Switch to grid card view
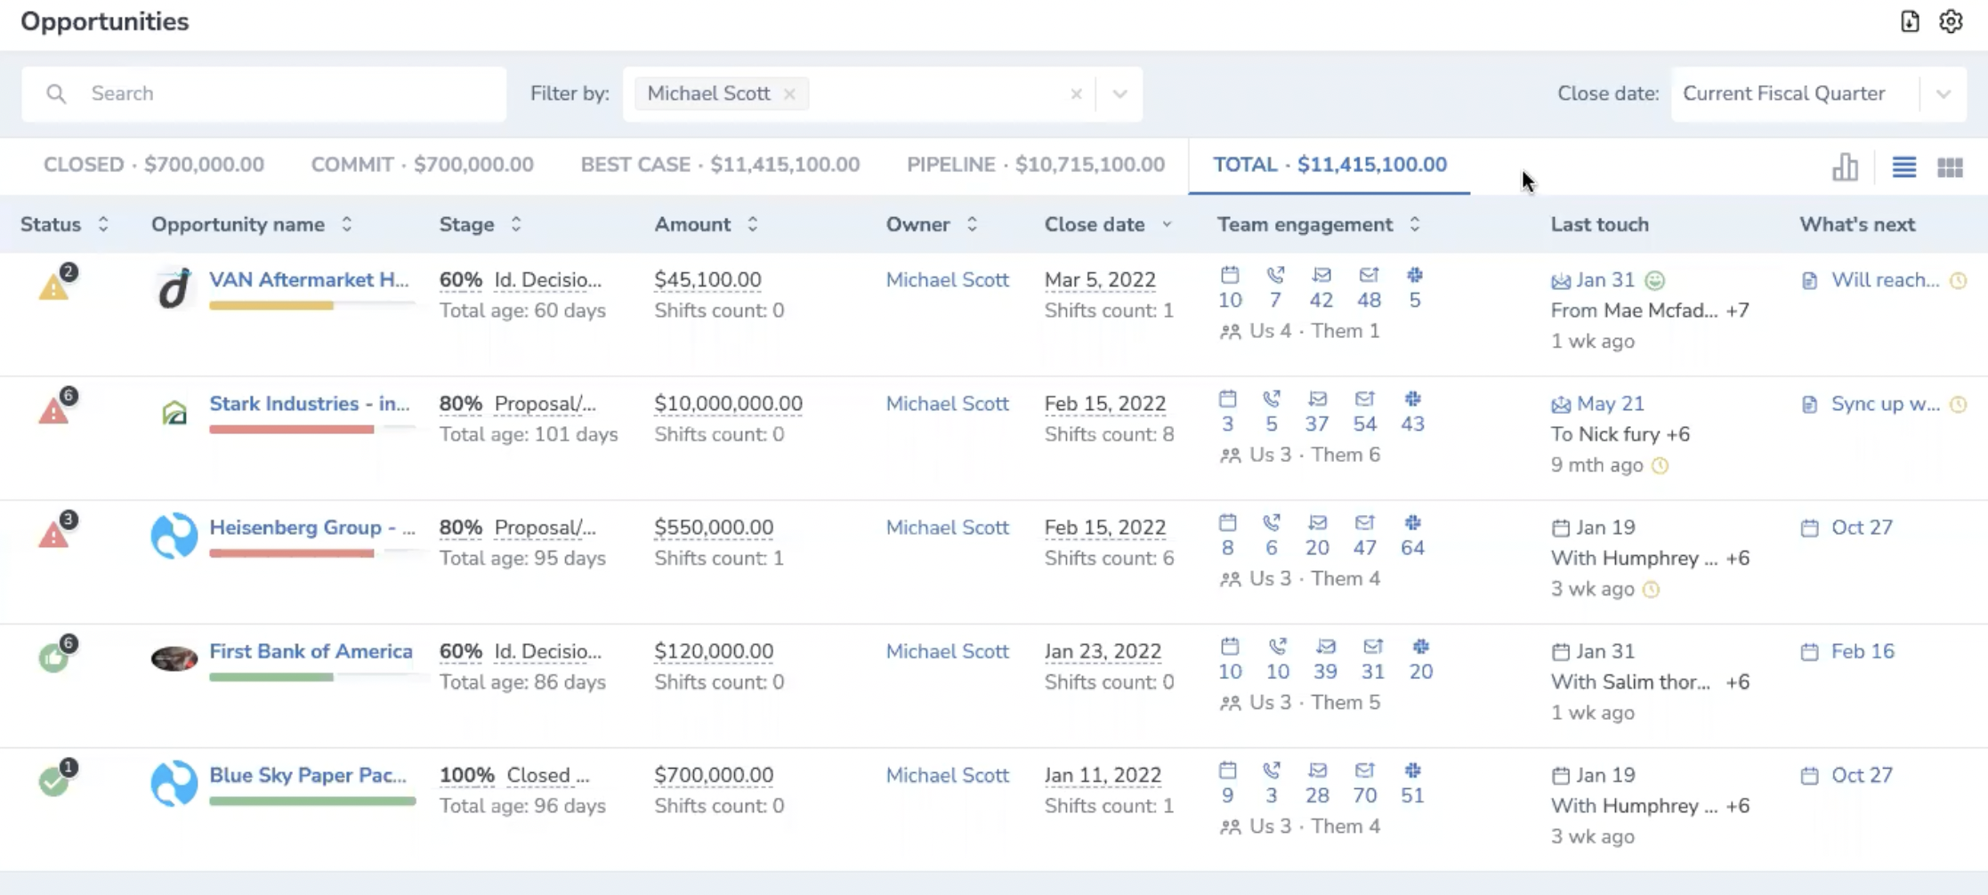The height and width of the screenshot is (895, 1988). coord(1950,167)
